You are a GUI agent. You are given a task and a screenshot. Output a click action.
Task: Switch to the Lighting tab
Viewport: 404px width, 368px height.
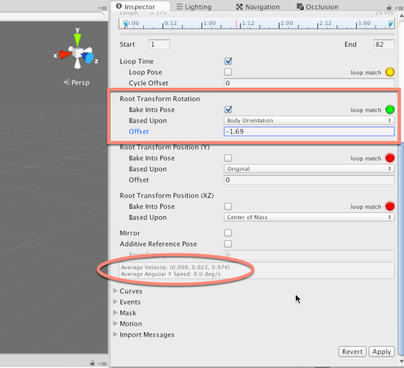pos(194,7)
